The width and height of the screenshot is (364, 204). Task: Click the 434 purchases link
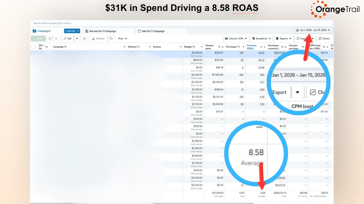(241, 75)
